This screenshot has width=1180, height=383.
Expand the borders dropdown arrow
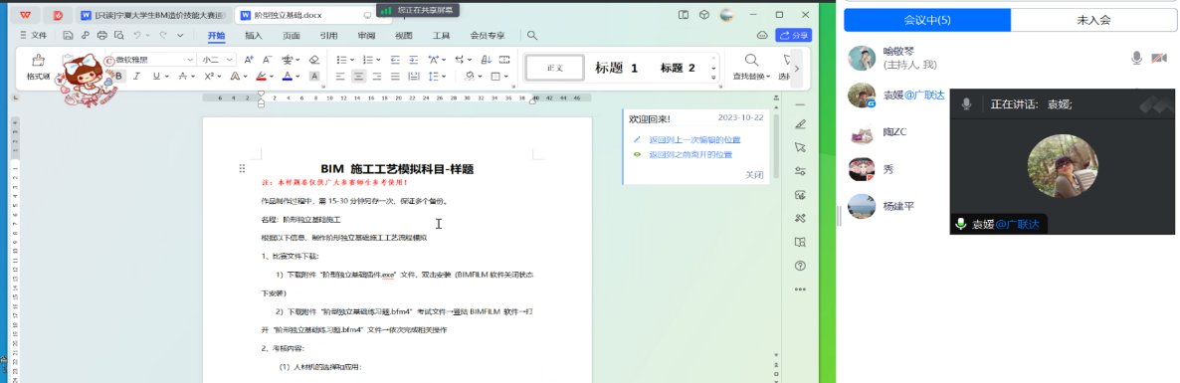pos(506,76)
